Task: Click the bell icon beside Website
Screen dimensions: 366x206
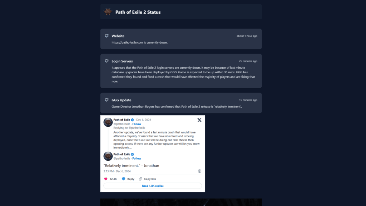Action: pos(106,36)
